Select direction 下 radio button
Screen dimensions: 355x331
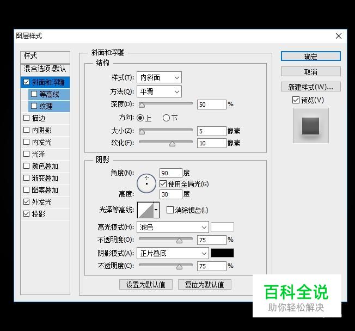tap(166, 118)
